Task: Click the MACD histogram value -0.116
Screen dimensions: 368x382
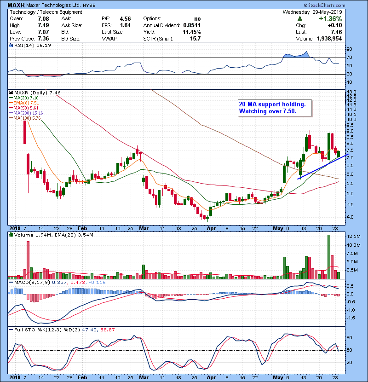Action: pos(97,283)
